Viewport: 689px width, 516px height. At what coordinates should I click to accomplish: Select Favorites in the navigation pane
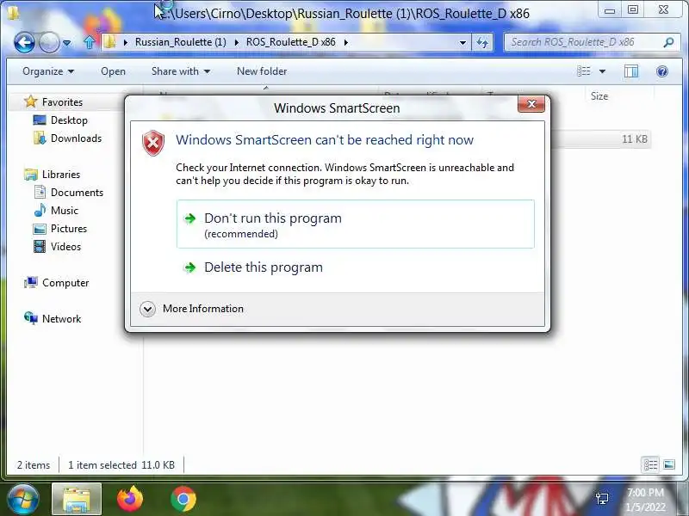[x=62, y=102]
